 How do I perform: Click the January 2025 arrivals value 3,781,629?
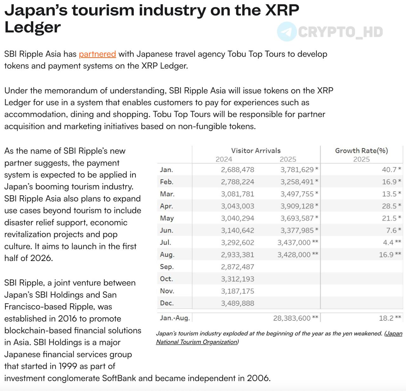(297, 170)
